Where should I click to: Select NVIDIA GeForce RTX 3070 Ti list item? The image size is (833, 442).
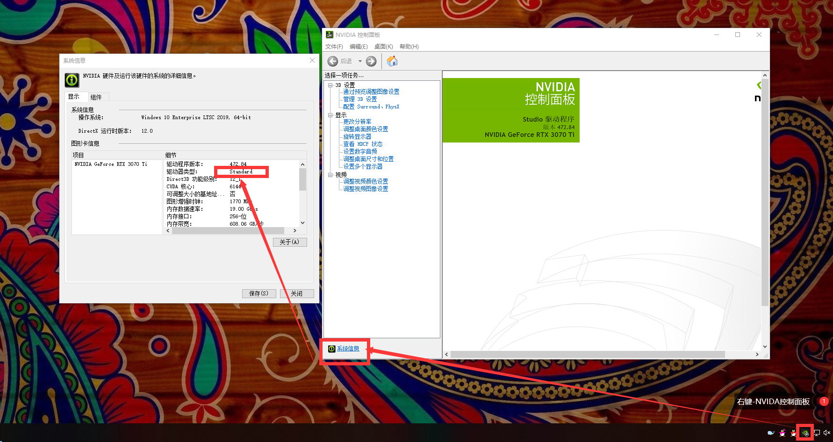(x=111, y=164)
